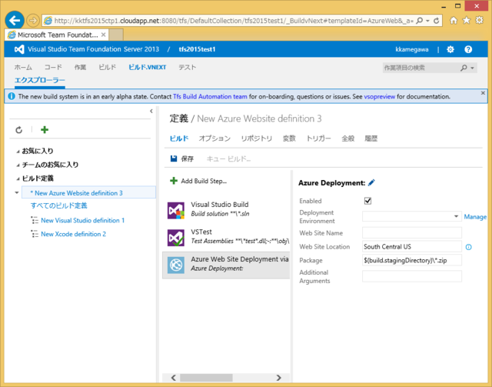
Task: Select the VSTest step icon
Action: click(x=176, y=238)
